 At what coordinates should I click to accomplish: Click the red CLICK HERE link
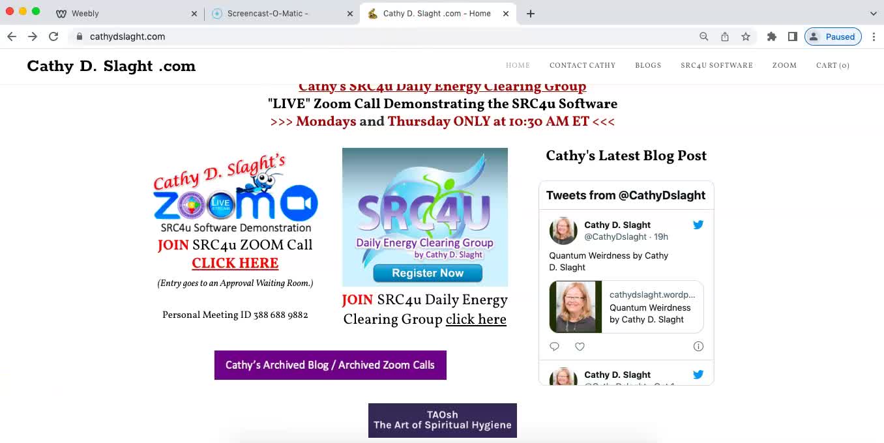pos(235,263)
